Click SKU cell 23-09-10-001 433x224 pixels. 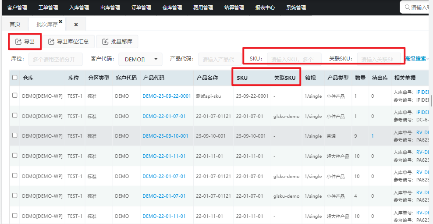coord(251,136)
